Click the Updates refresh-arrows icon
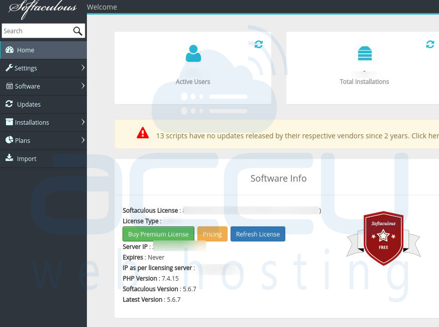The width and height of the screenshot is (439, 327). [9, 104]
